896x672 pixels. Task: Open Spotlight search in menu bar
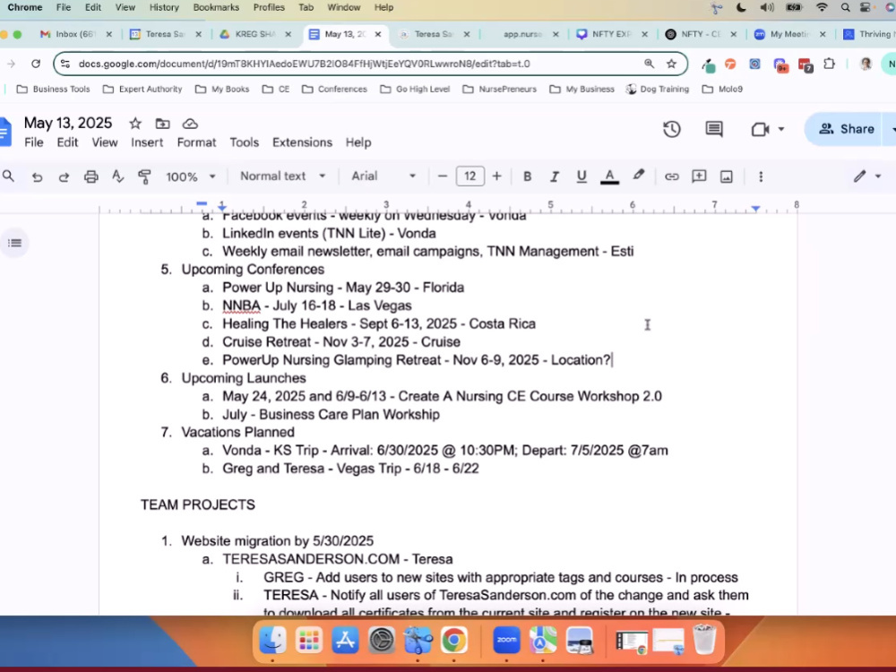845,7
